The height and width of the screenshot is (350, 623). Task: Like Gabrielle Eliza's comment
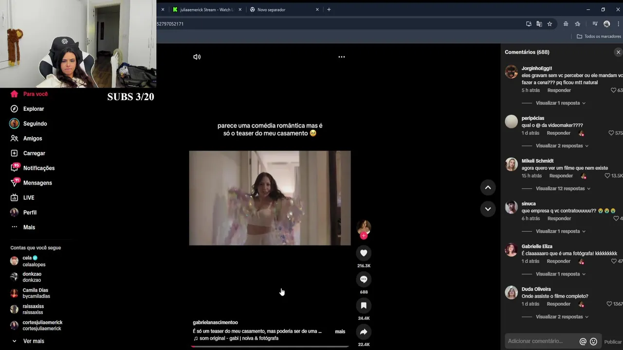pyautogui.click(x=614, y=262)
